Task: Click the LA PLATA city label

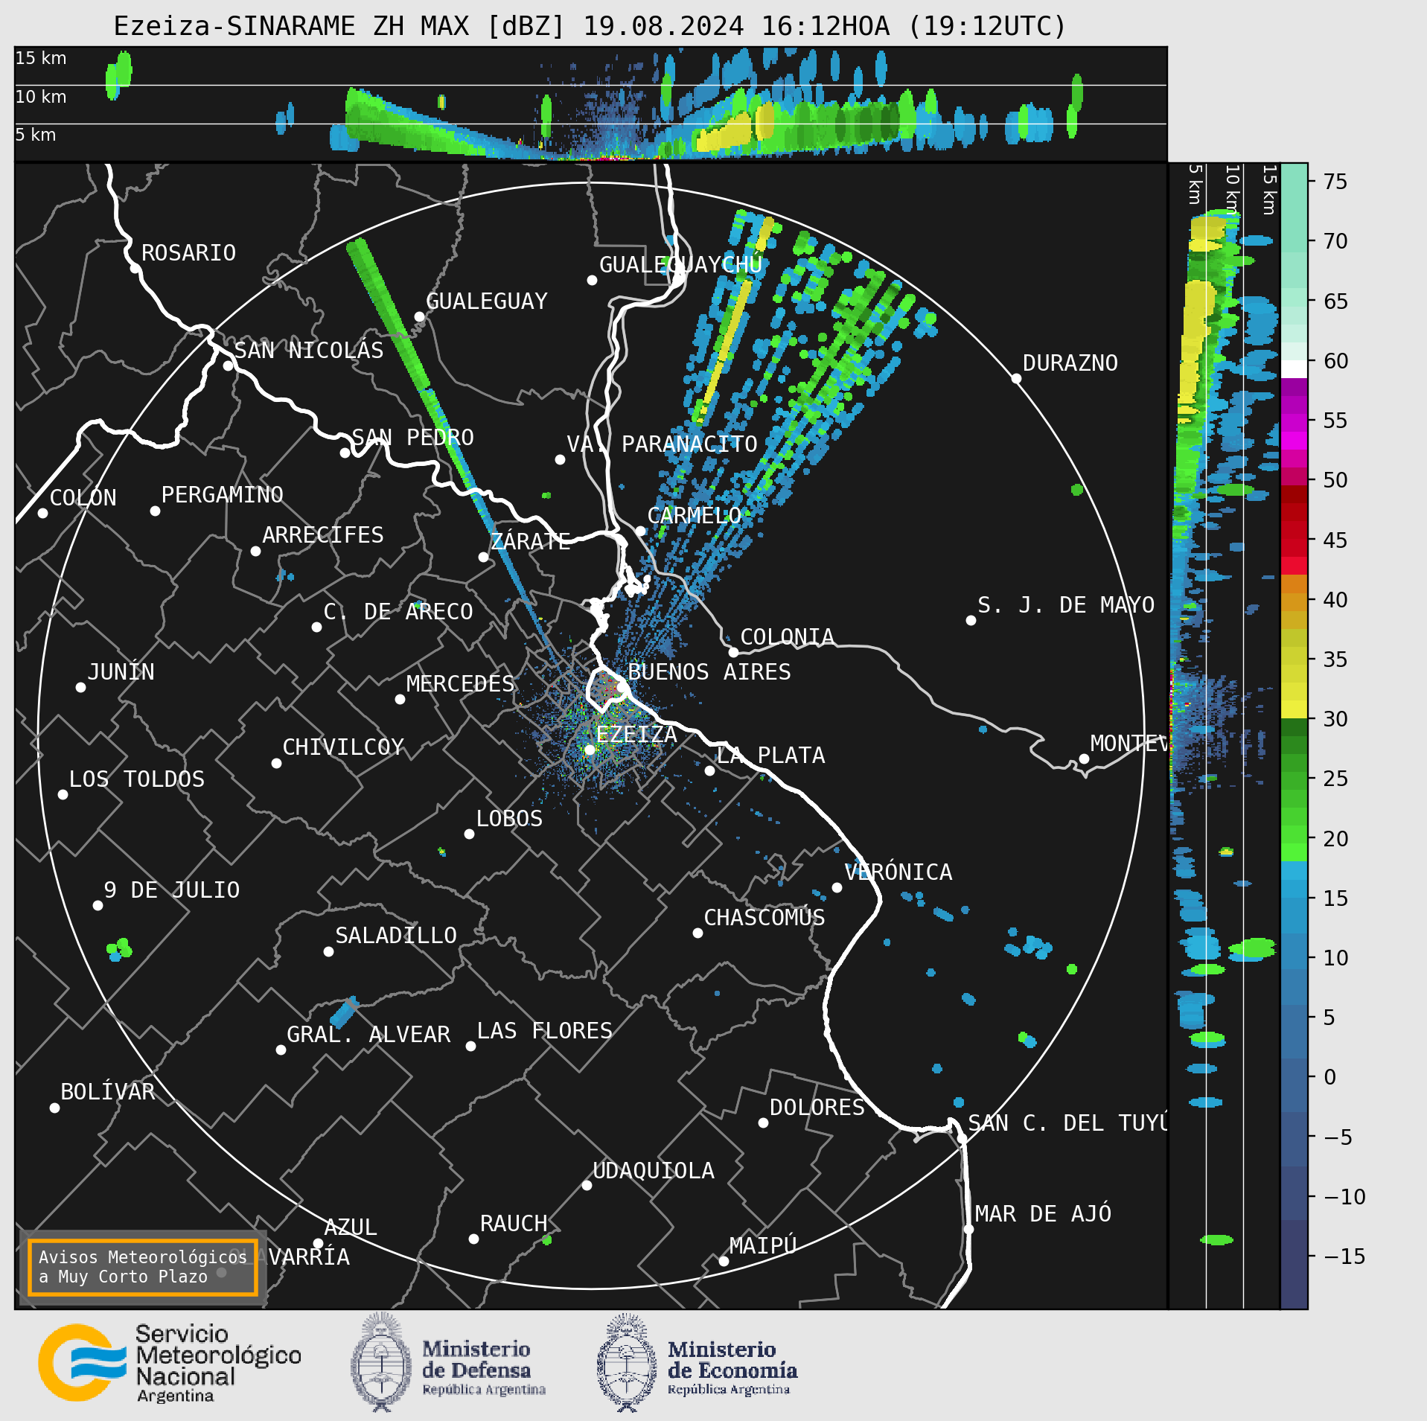Action: (770, 756)
